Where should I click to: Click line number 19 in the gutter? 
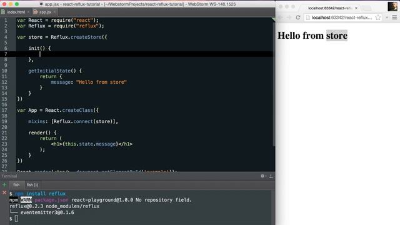[x=4, y=121]
